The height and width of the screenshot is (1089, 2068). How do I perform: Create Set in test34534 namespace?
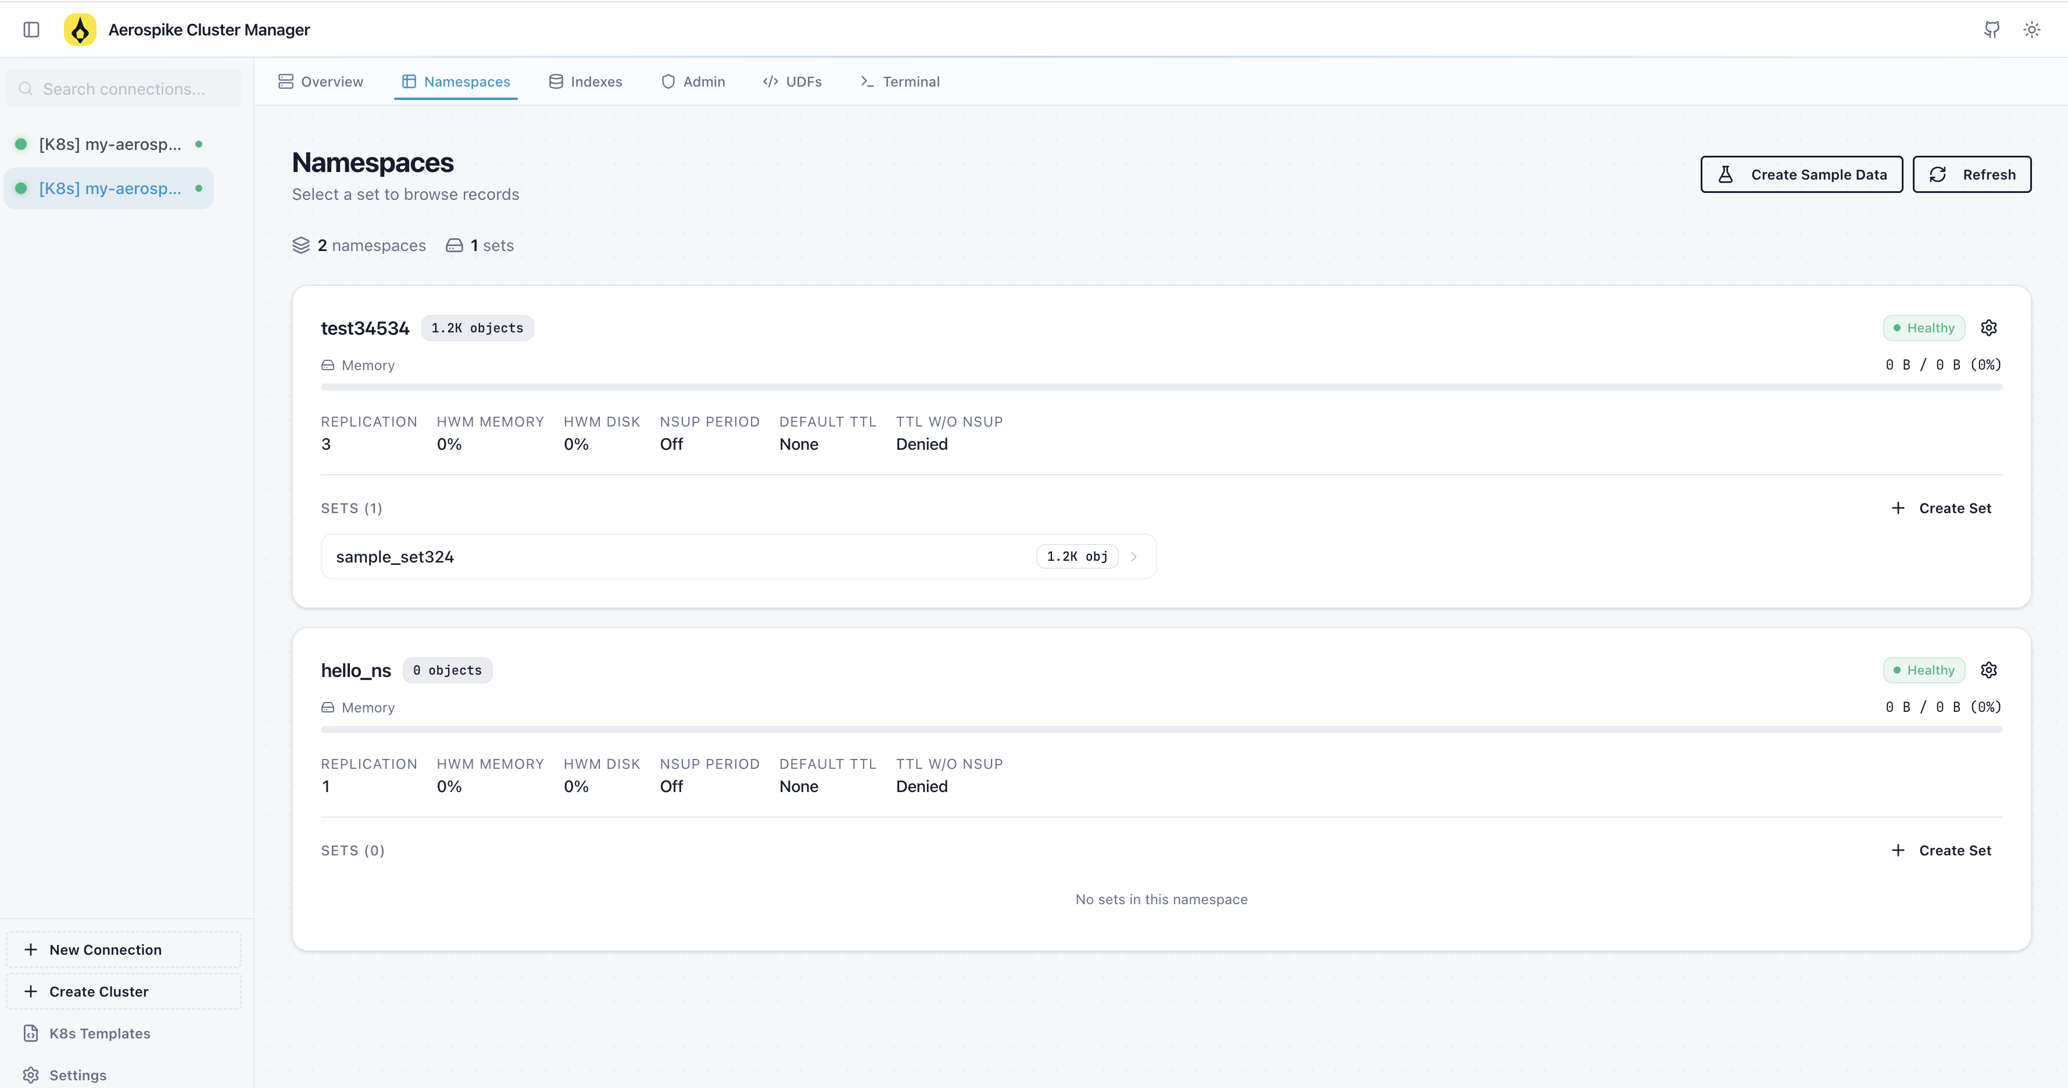pos(1941,508)
